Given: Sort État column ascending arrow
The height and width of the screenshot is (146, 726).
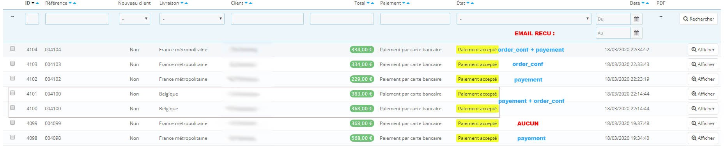Looking at the screenshot, I should [x=473, y=3].
